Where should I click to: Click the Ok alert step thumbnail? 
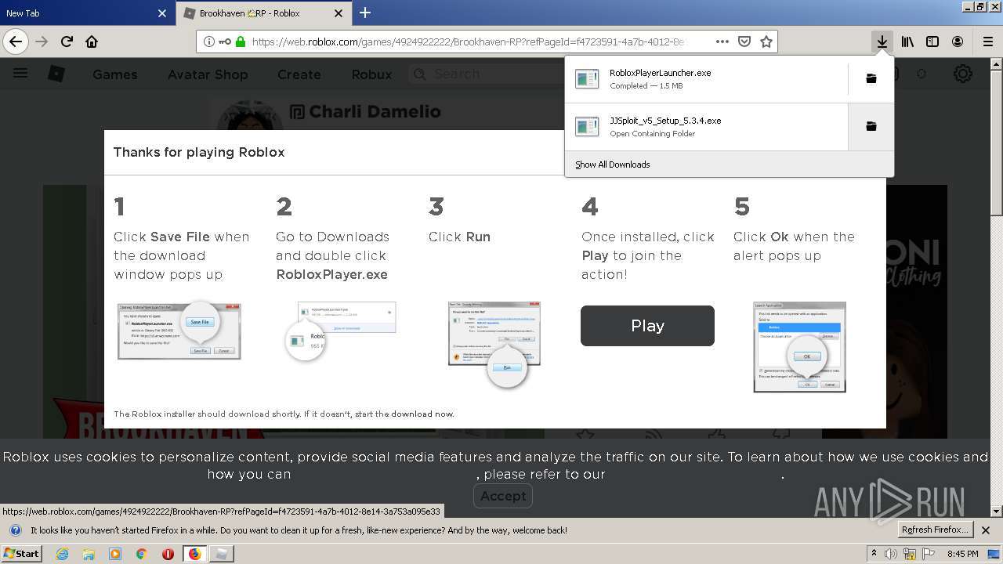coord(799,346)
